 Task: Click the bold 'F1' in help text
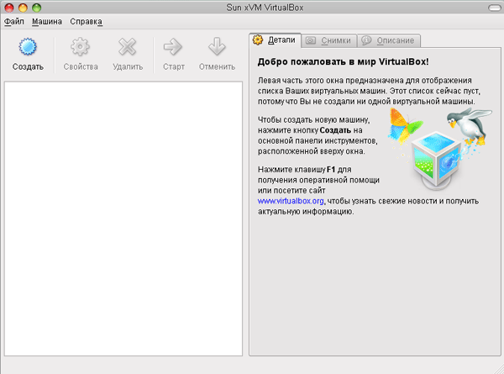(331, 170)
